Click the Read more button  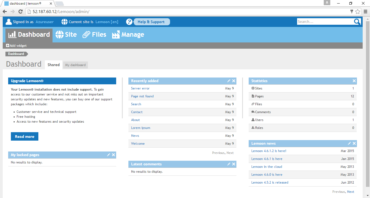click(24, 137)
